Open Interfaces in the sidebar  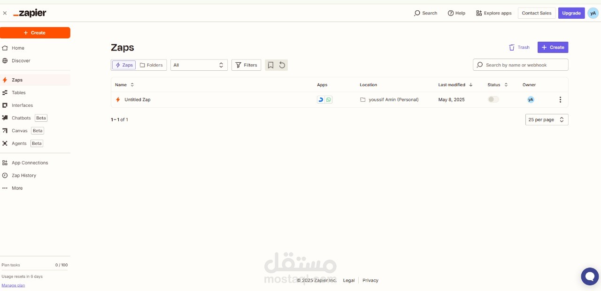coord(35,105)
